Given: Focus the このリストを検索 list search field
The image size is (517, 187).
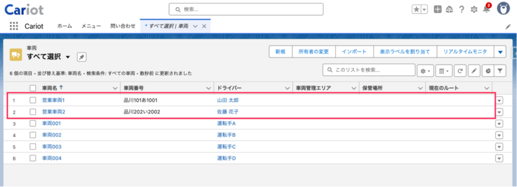Looking at the screenshot, I should point(369,70).
